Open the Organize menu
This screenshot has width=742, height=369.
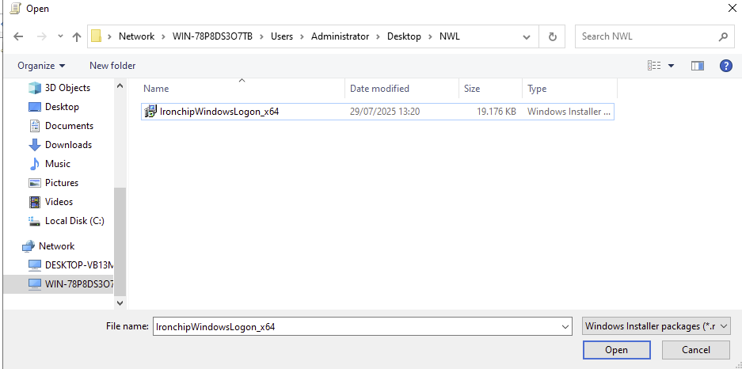[41, 66]
